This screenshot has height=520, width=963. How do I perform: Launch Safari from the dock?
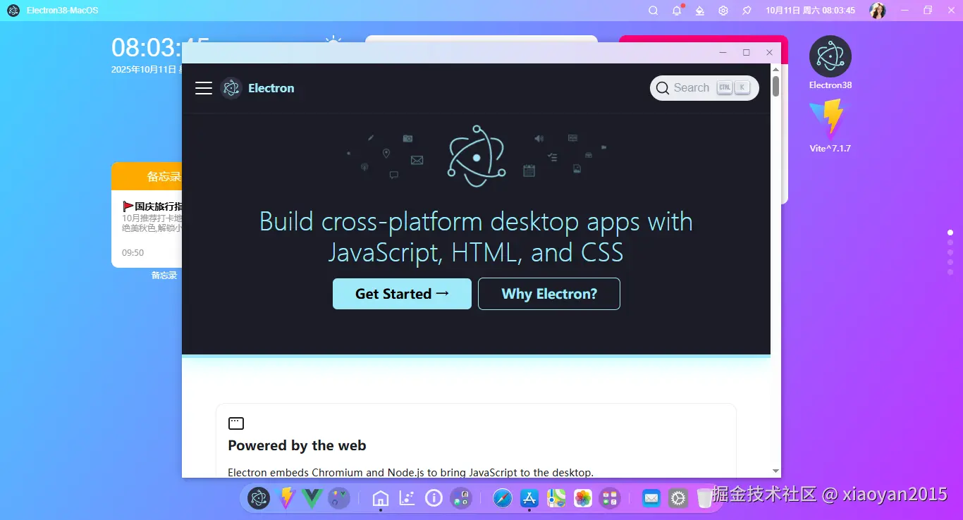503,498
